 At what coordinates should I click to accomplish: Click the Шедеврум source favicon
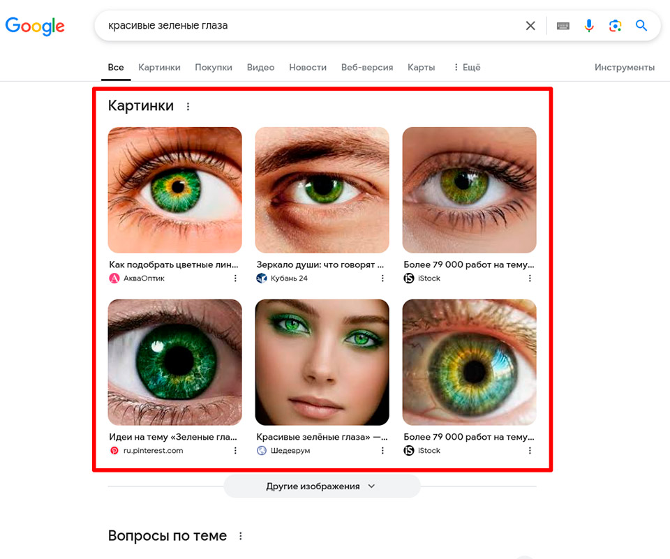[x=262, y=450]
